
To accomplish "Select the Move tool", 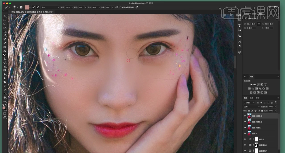I will pos(5,16).
